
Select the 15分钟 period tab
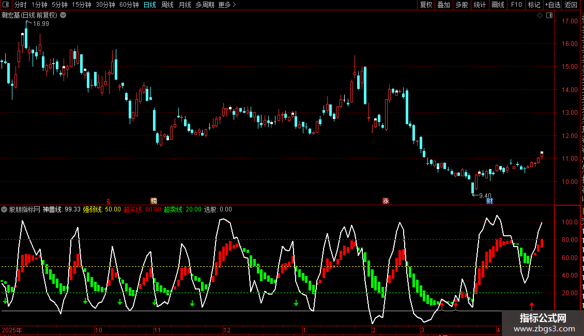tap(82, 5)
